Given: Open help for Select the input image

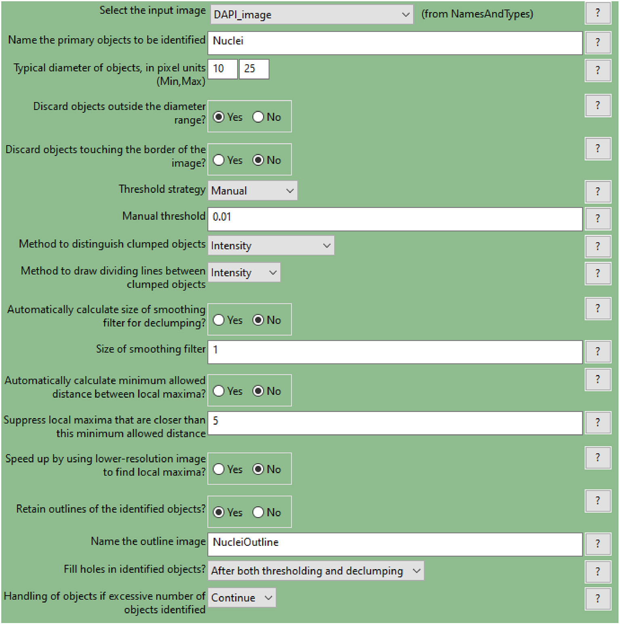Looking at the screenshot, I should [597, 13].
